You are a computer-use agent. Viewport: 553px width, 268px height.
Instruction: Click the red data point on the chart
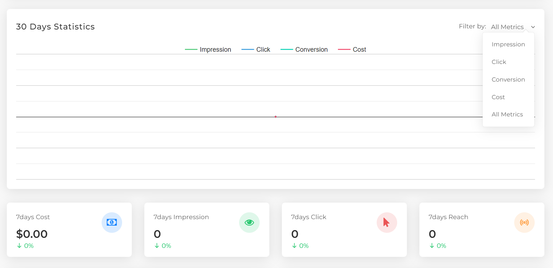(275, 117)
